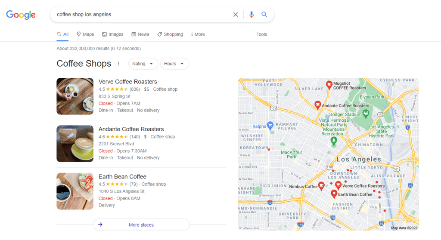Select Verve Coffee Roasters map pin
The width and height of the screenshot is (441, 240).
[339, 185]
